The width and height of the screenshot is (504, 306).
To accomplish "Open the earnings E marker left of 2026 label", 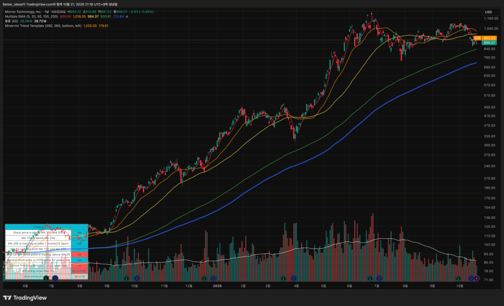I will point(204,278).
